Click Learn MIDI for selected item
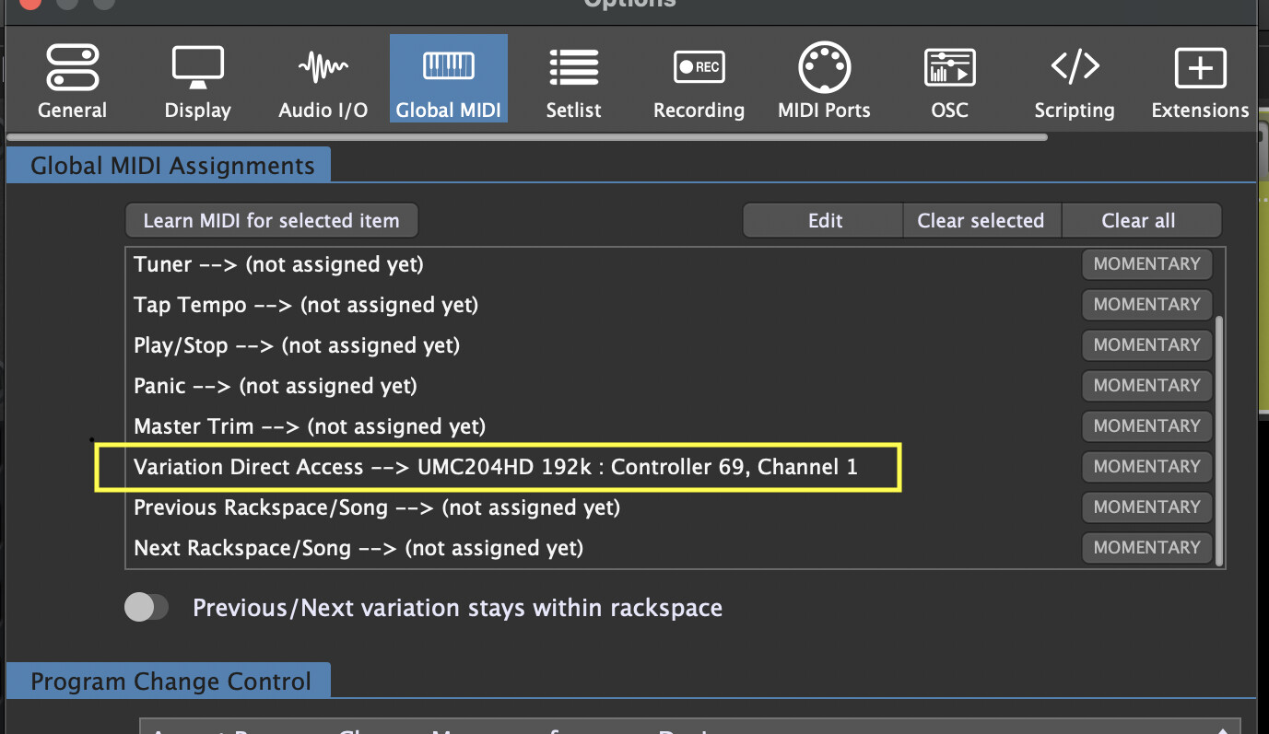 (x=271, y=221)
